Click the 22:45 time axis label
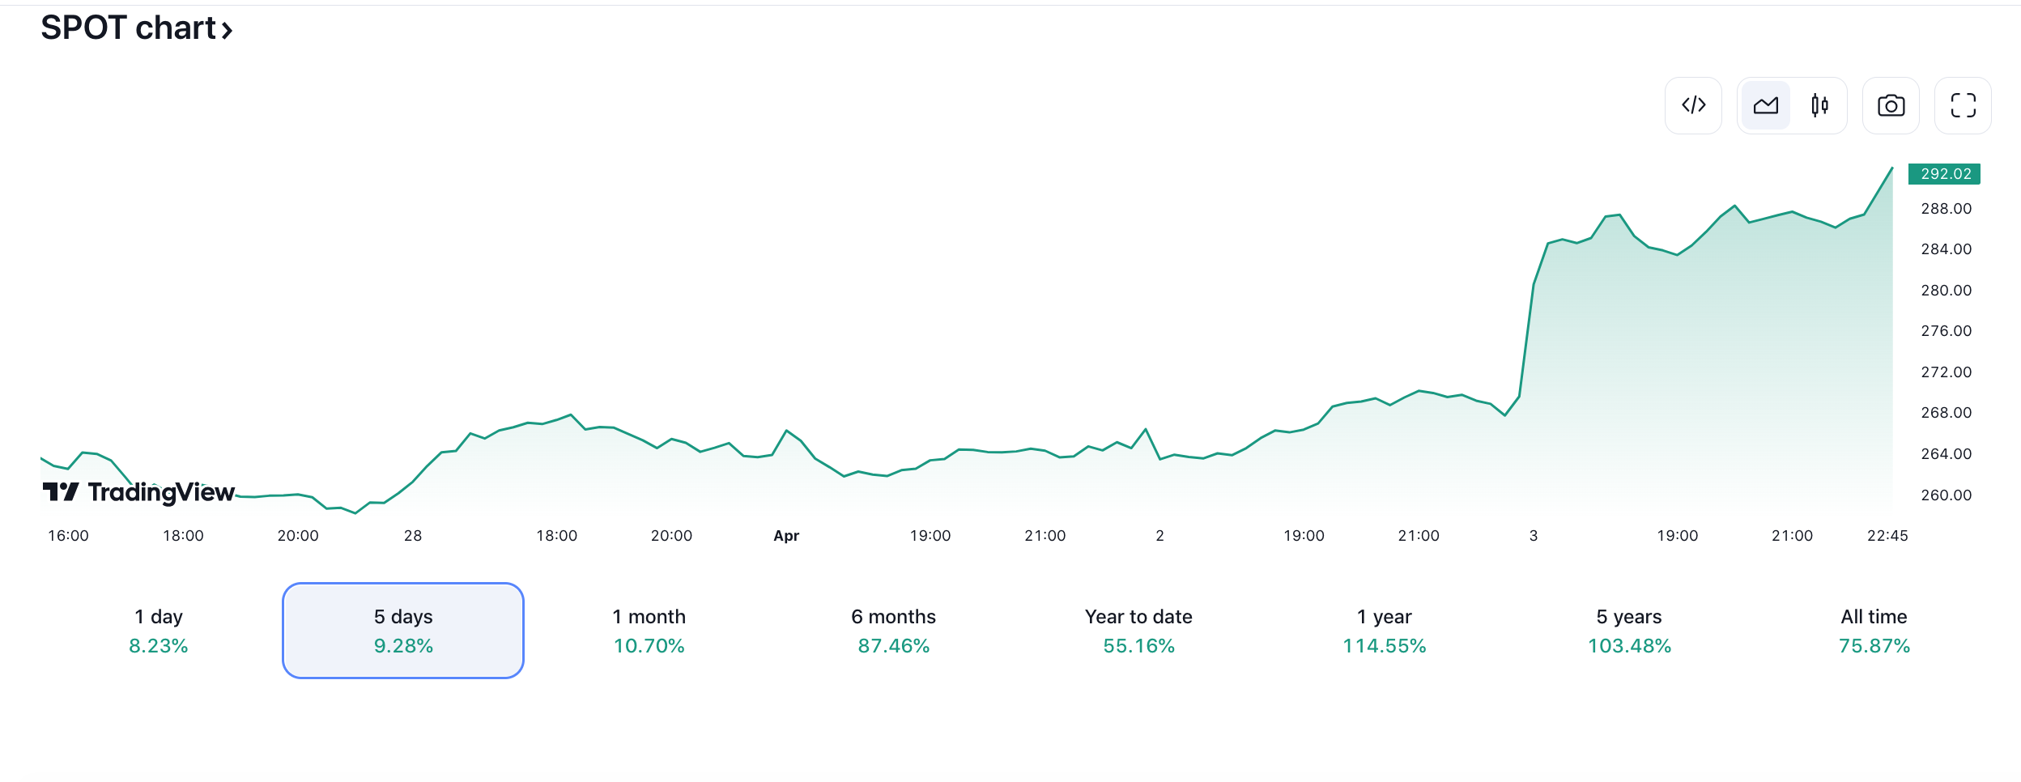The image size is (2021, 782). point(1887,536)
